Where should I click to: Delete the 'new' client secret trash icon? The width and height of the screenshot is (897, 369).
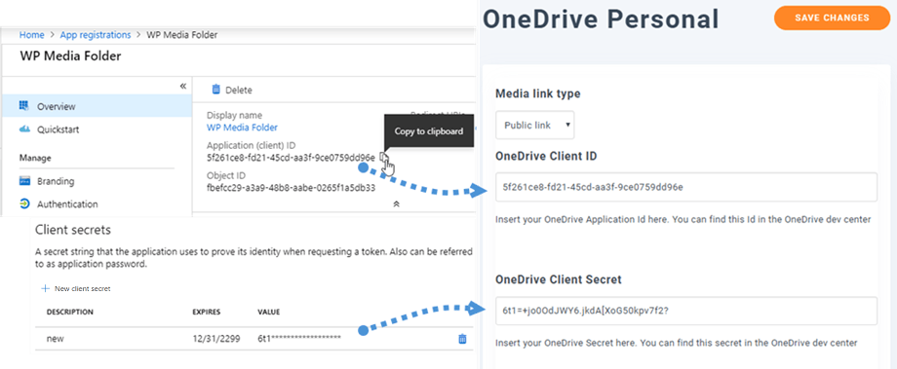(x=462, y=339)
